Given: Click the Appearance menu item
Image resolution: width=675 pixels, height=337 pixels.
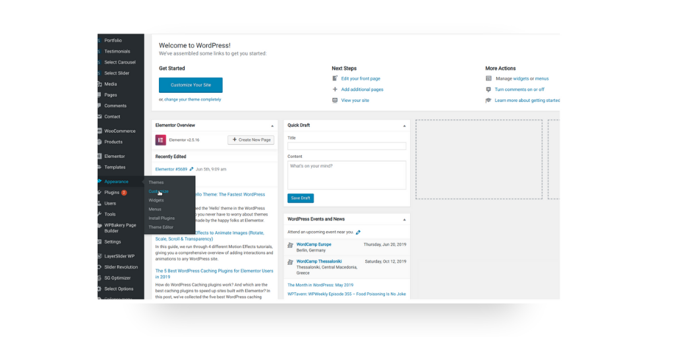Looking at the screenshot, I should pyautogui.click(x=116, y=182).
